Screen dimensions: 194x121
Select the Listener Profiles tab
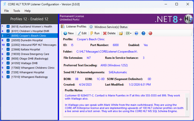point(74,26)
